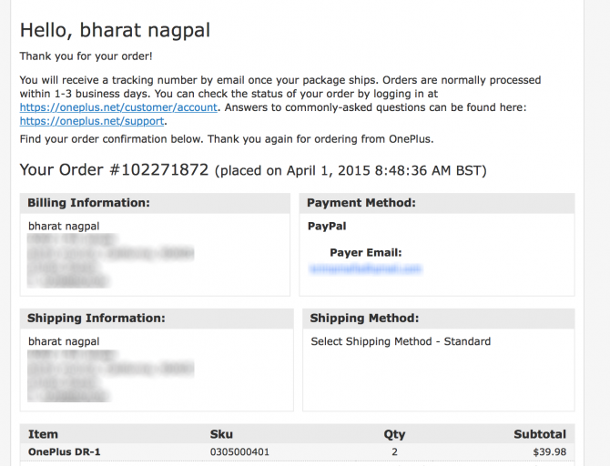610x466 pixels.
Task: Select the OnePlus DR-1 item name
Action: [x=63, y=451]
